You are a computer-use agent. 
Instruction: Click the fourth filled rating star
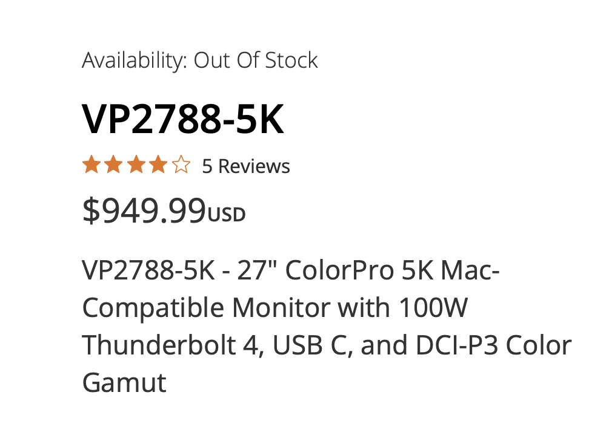tap(158, 165)
